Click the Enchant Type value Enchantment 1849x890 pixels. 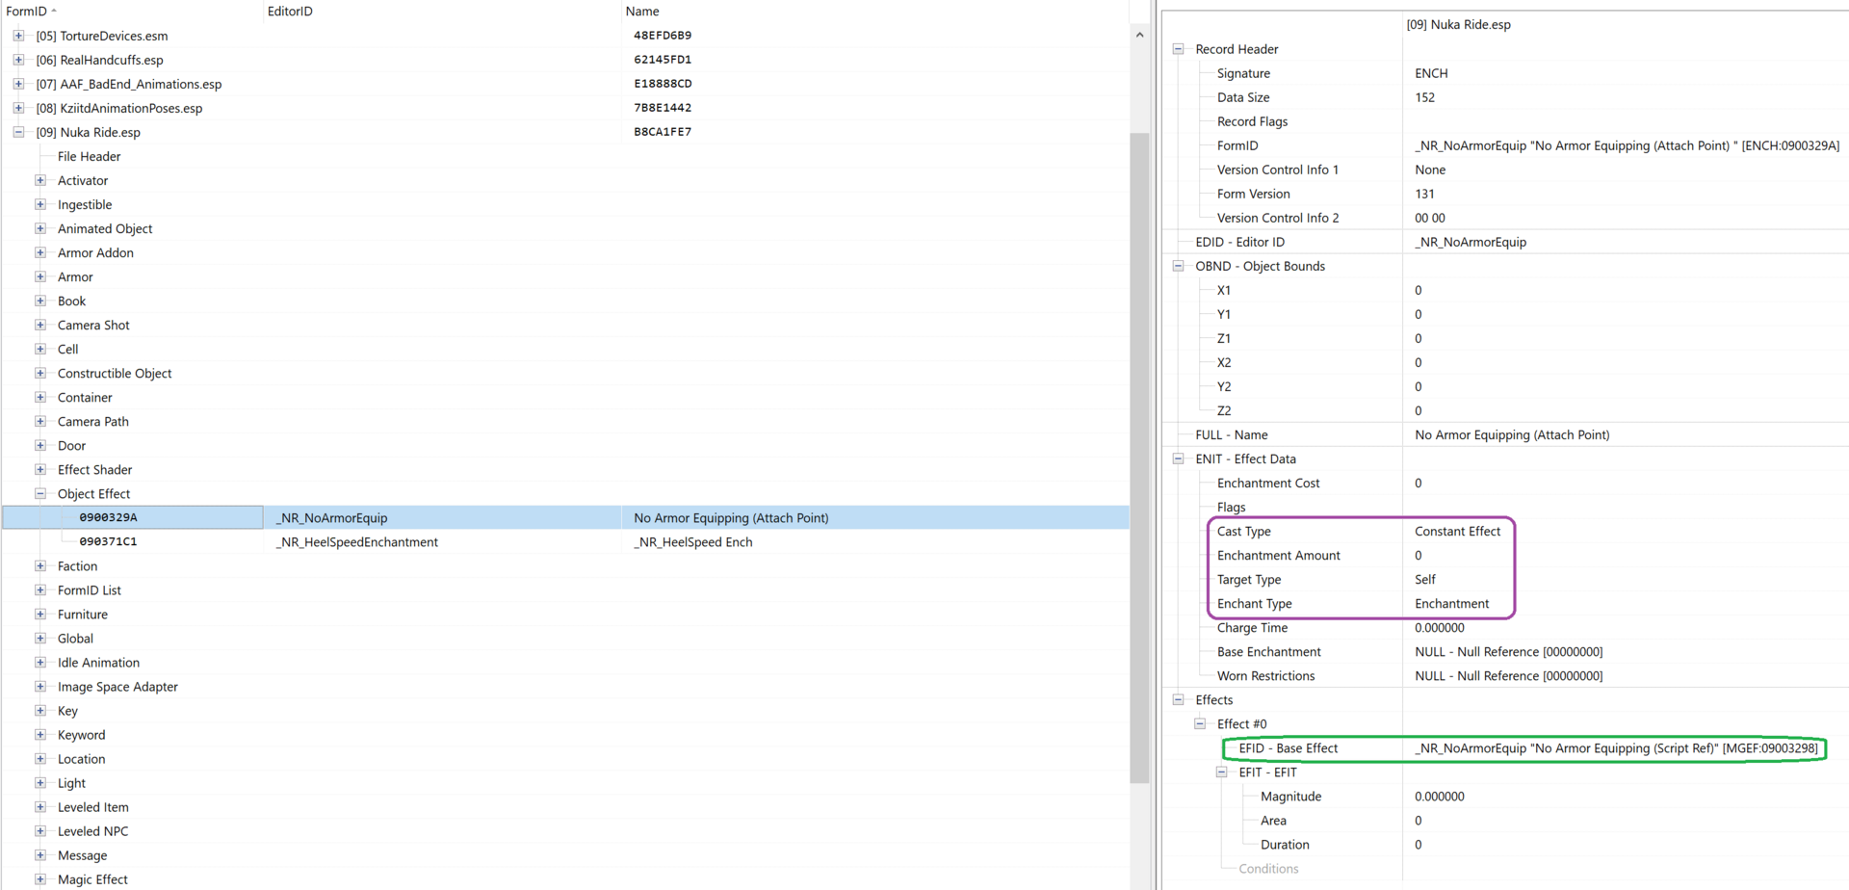coord(1451,603)
